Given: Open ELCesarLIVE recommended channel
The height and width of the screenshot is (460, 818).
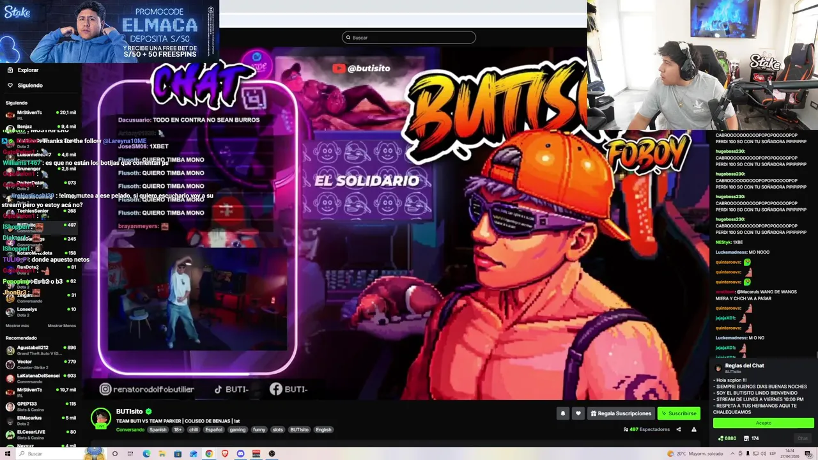Looking at the screenshot, I should pos(41,434).
